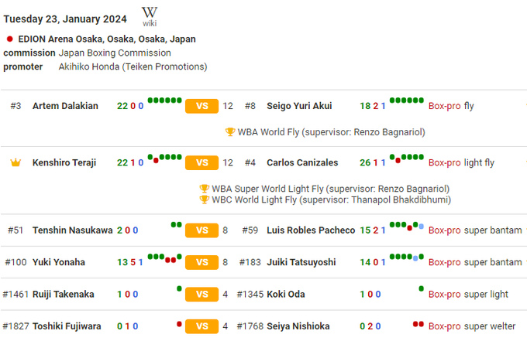Screen dimensions: 527x341
Task: Click Artem Dalakian's green last-six results dots
Action: point(165,101)
